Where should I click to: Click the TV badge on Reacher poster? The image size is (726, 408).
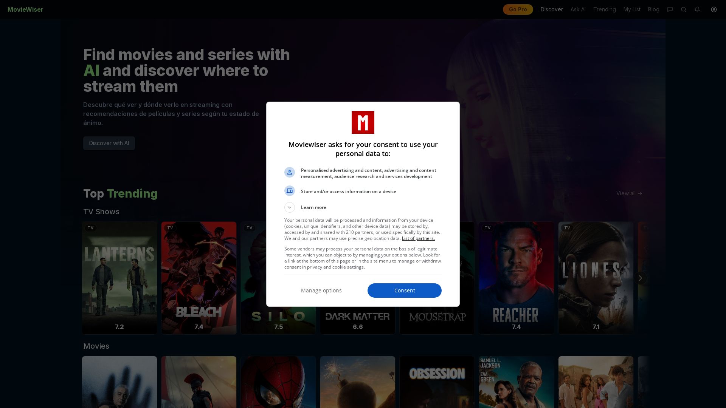pyautogui.click(x=488, y=228)
